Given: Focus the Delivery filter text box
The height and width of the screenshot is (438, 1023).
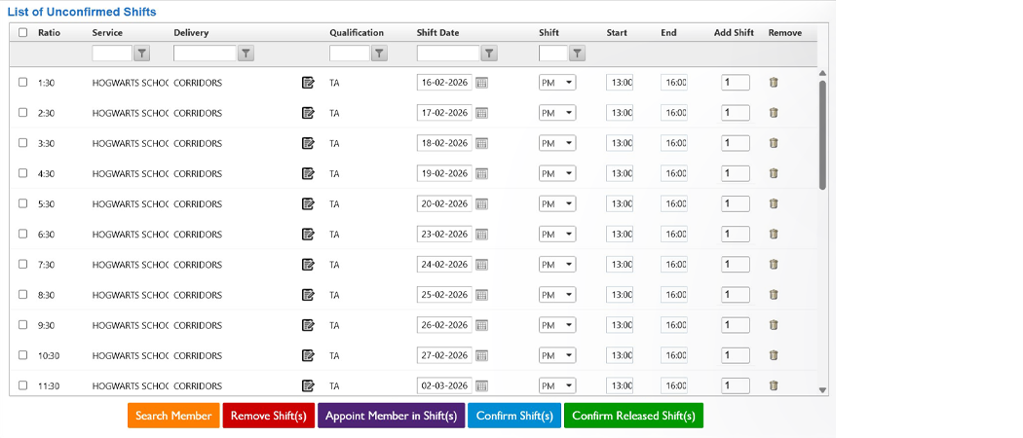Looking at the screenshot, I should [x=205, y=54].
